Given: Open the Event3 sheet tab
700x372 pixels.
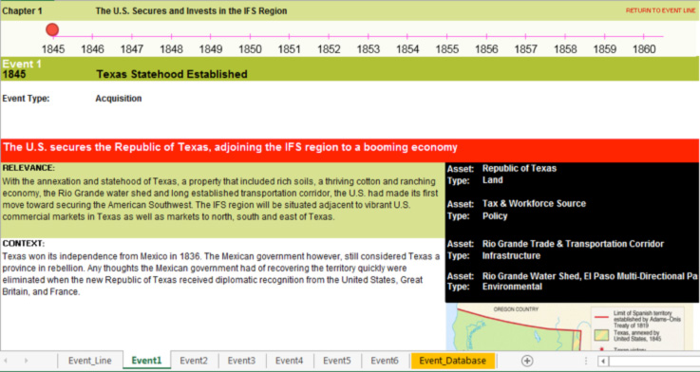Looking at the screenshot, I should click(x=241, y=361).
